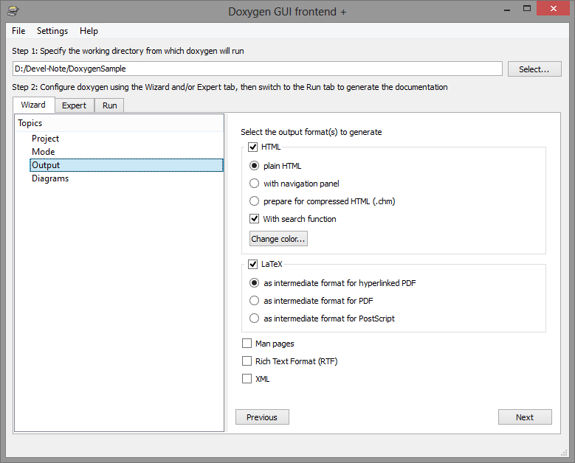
Task: Click the Next button
Action: (x=525, y=417)
